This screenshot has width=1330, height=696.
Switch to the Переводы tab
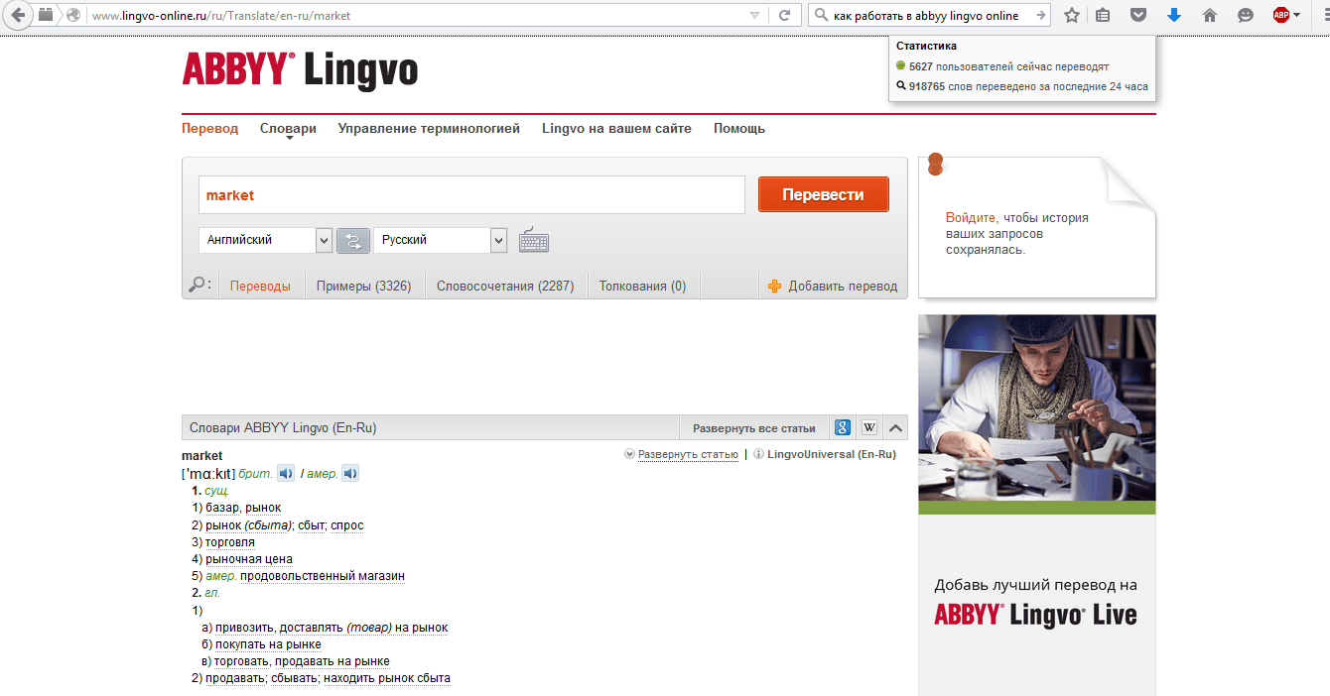point(260,287)
